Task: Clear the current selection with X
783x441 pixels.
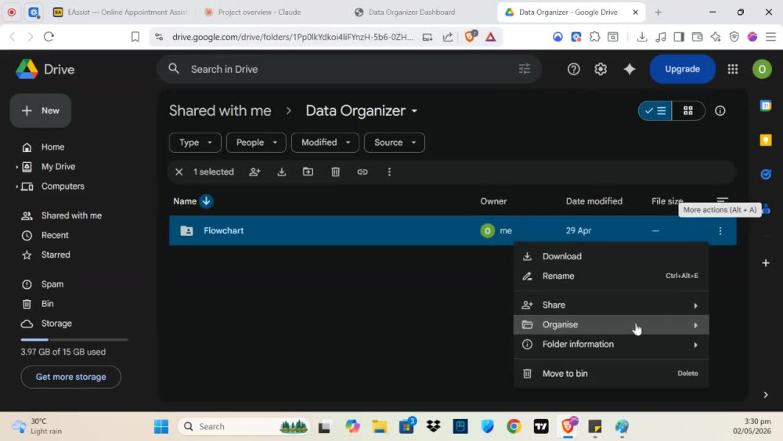Action: [179, 172]
